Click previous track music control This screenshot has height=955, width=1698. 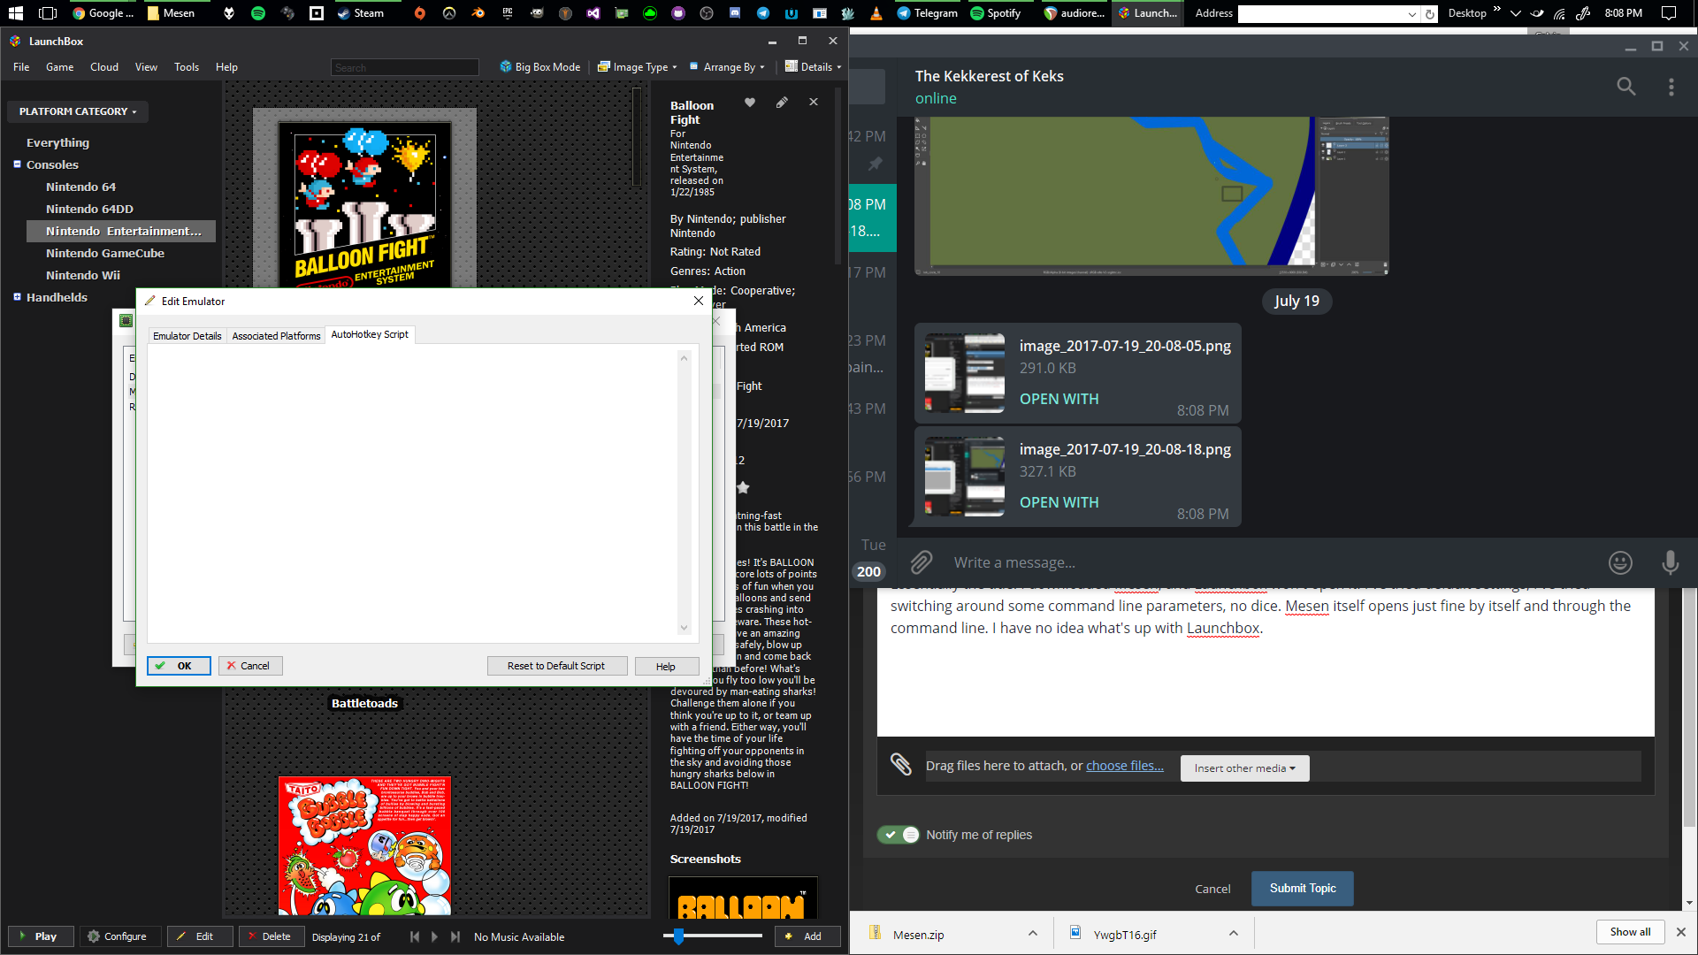coord(415,936)
